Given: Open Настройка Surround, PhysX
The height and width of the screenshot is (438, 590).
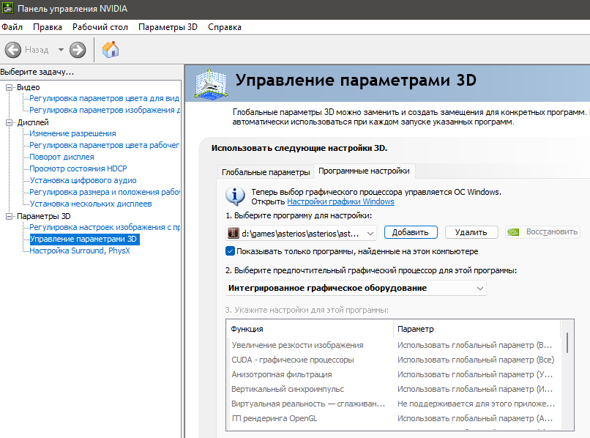Looking at the screenshot, I should point(79,250).
